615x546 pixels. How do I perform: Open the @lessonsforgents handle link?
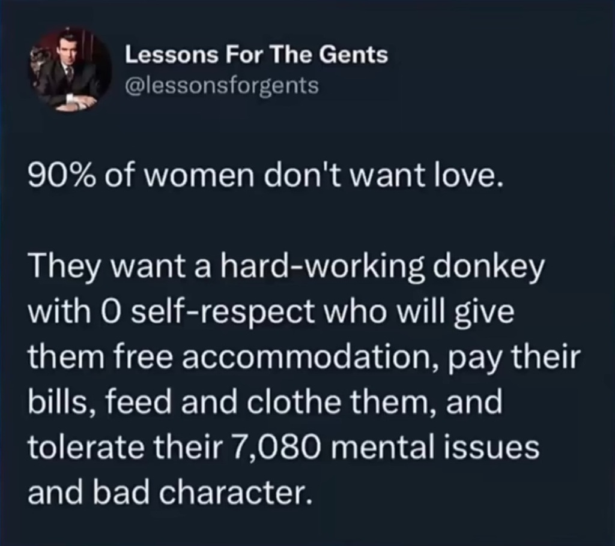221,86
